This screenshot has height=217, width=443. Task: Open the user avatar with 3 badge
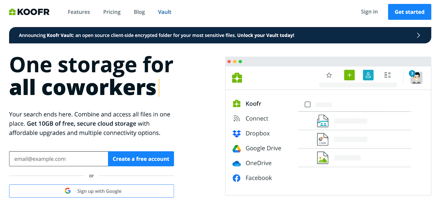[x=416, y=77]
